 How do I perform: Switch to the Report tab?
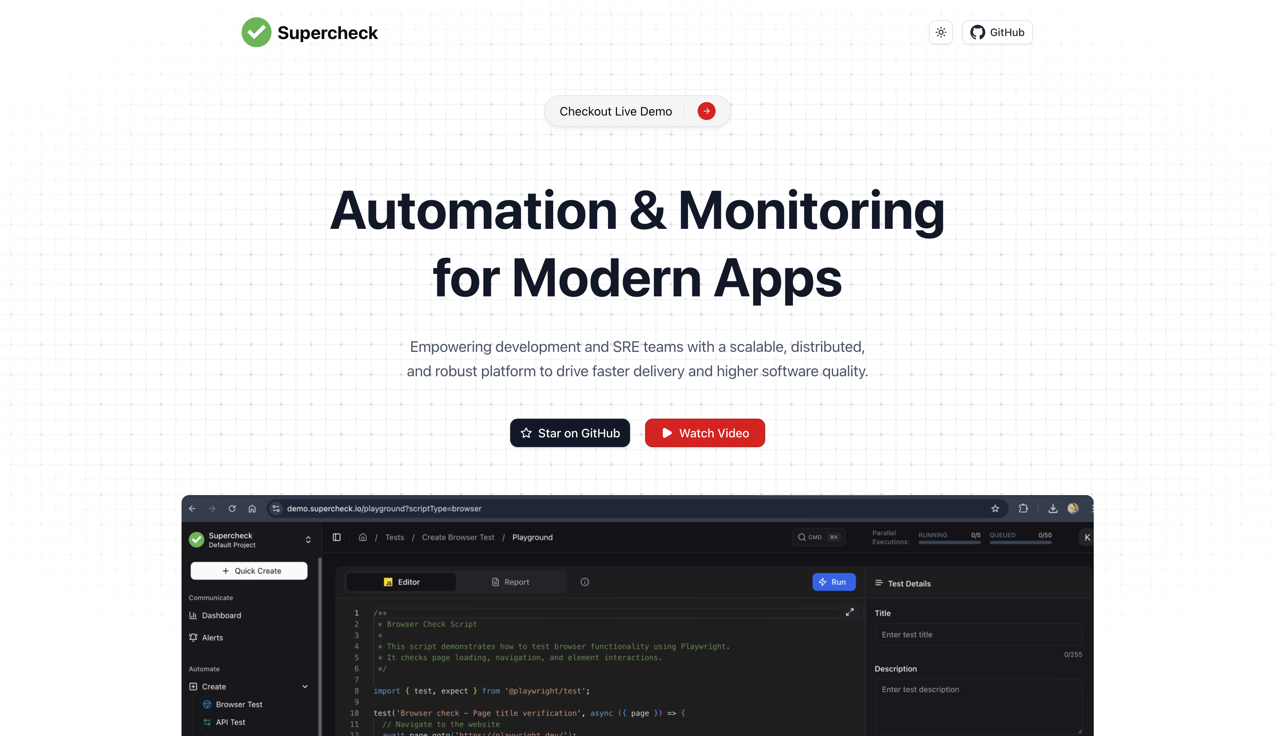(510, 582)
